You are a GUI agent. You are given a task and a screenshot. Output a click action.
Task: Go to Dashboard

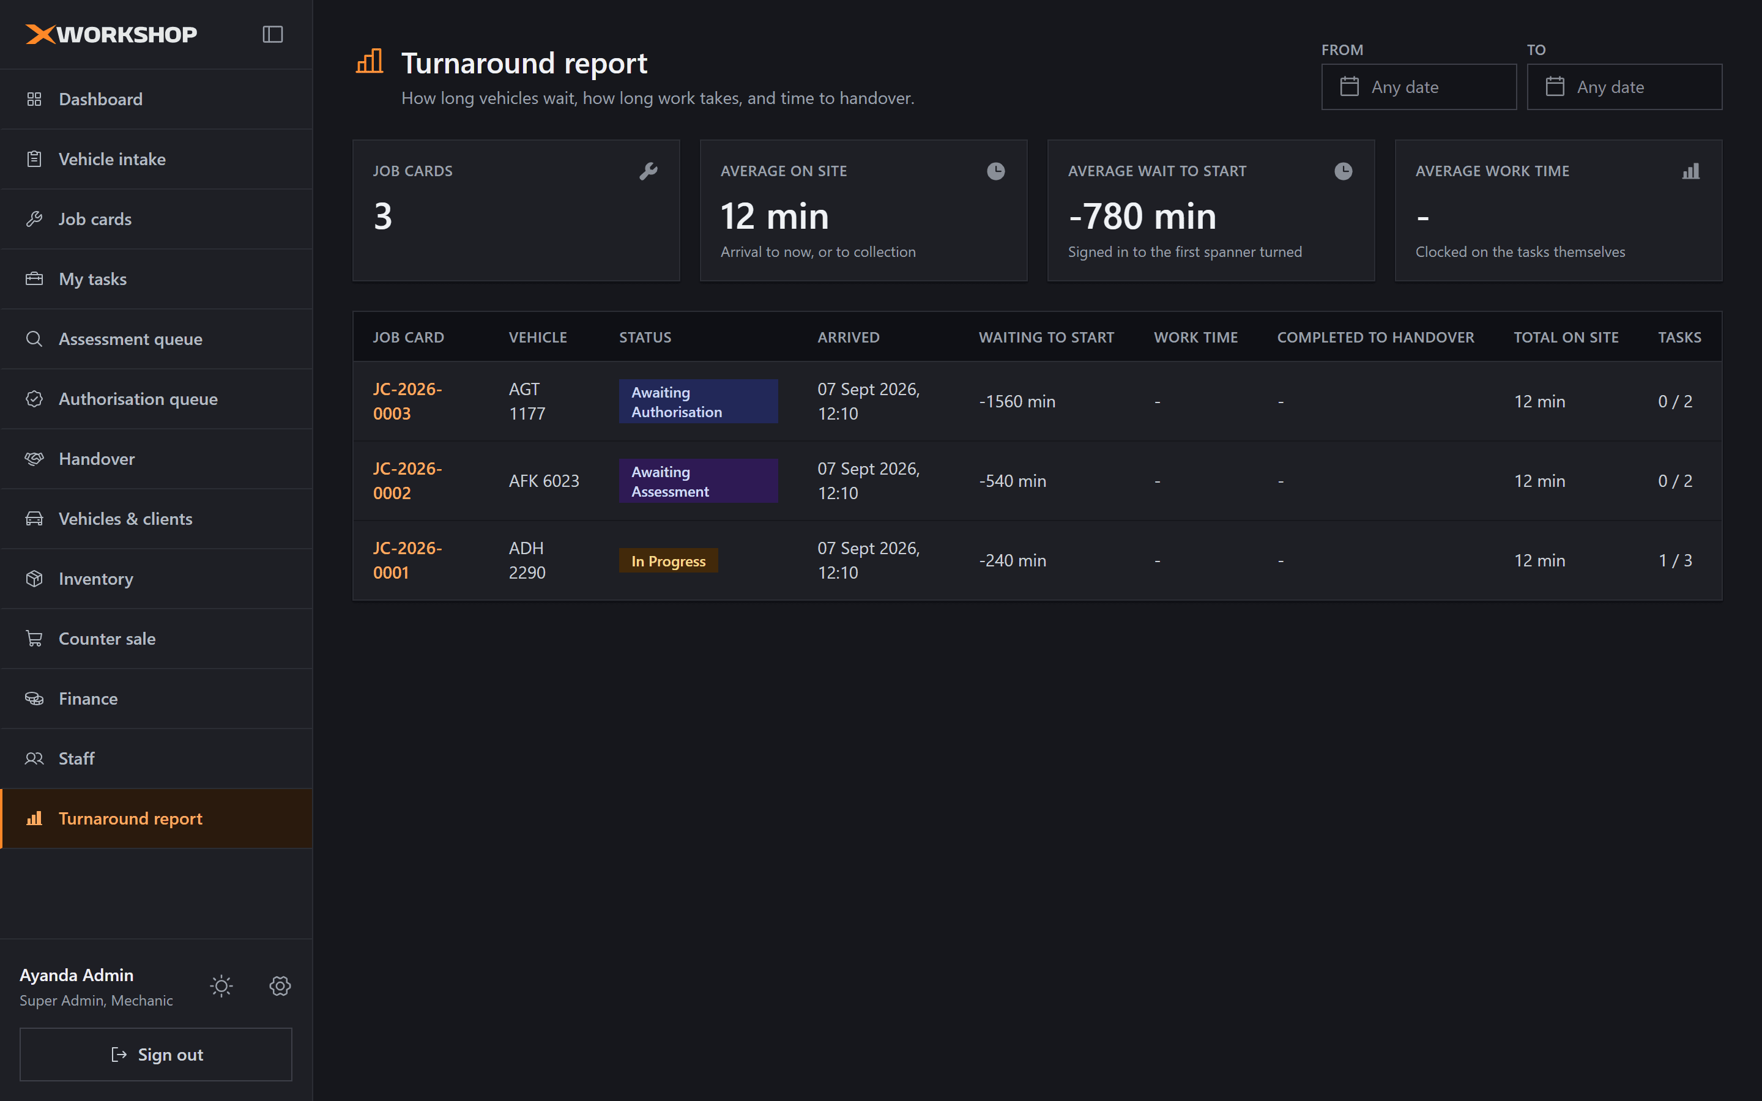[x=157, y=99]
